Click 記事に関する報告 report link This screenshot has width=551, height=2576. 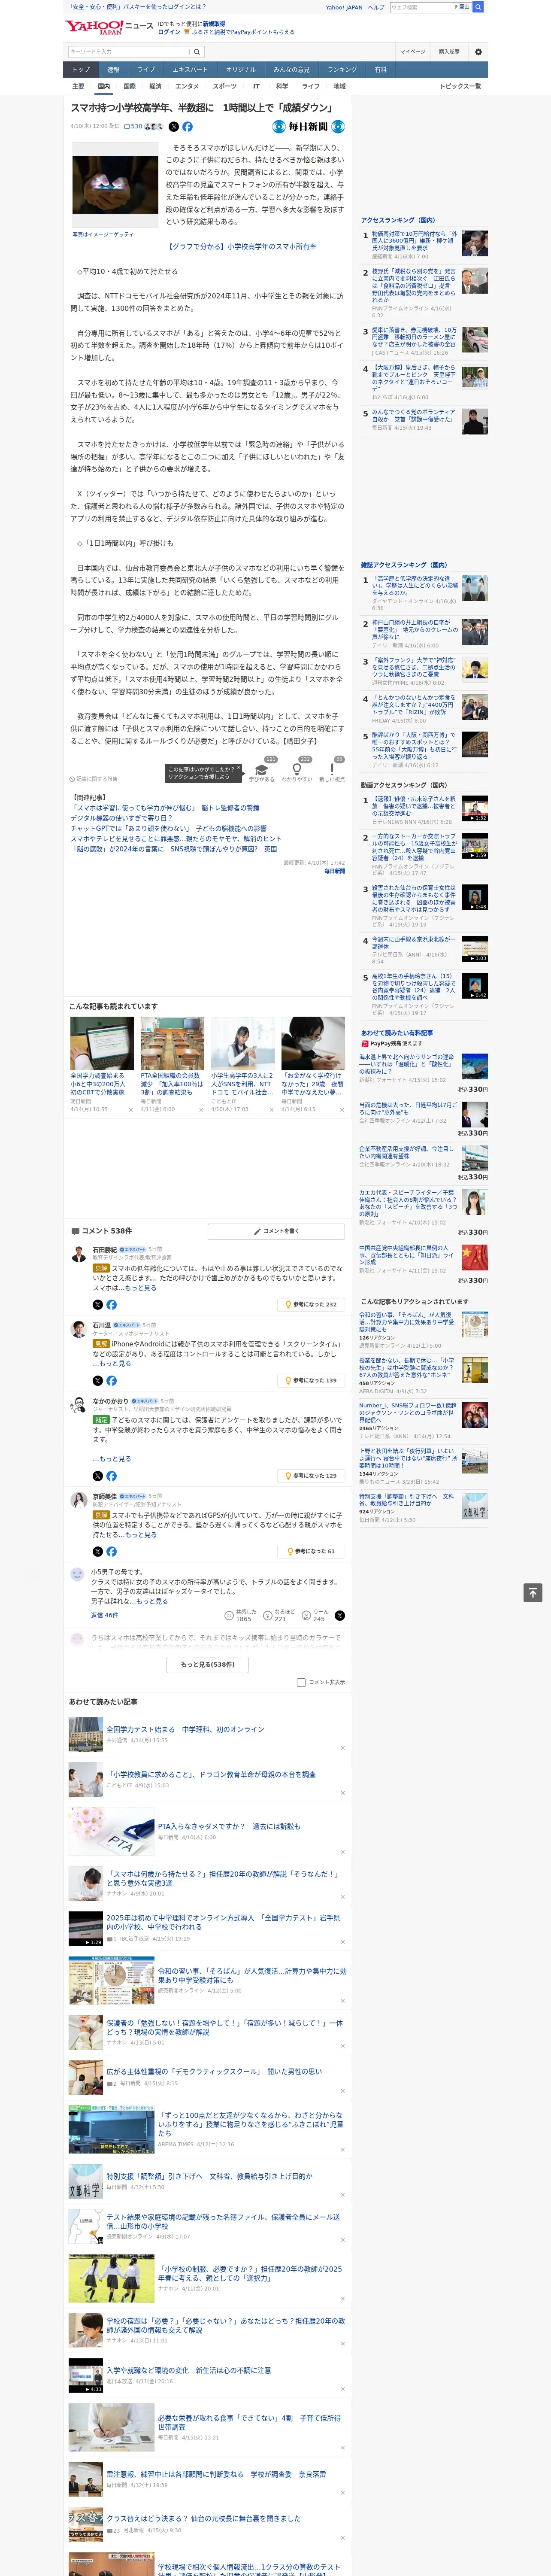click(94, 778)
